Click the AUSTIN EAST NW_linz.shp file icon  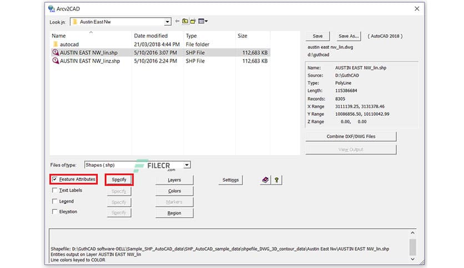click(56, 61)
